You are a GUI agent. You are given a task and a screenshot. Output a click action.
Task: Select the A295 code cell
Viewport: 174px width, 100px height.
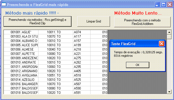(82, 66)
